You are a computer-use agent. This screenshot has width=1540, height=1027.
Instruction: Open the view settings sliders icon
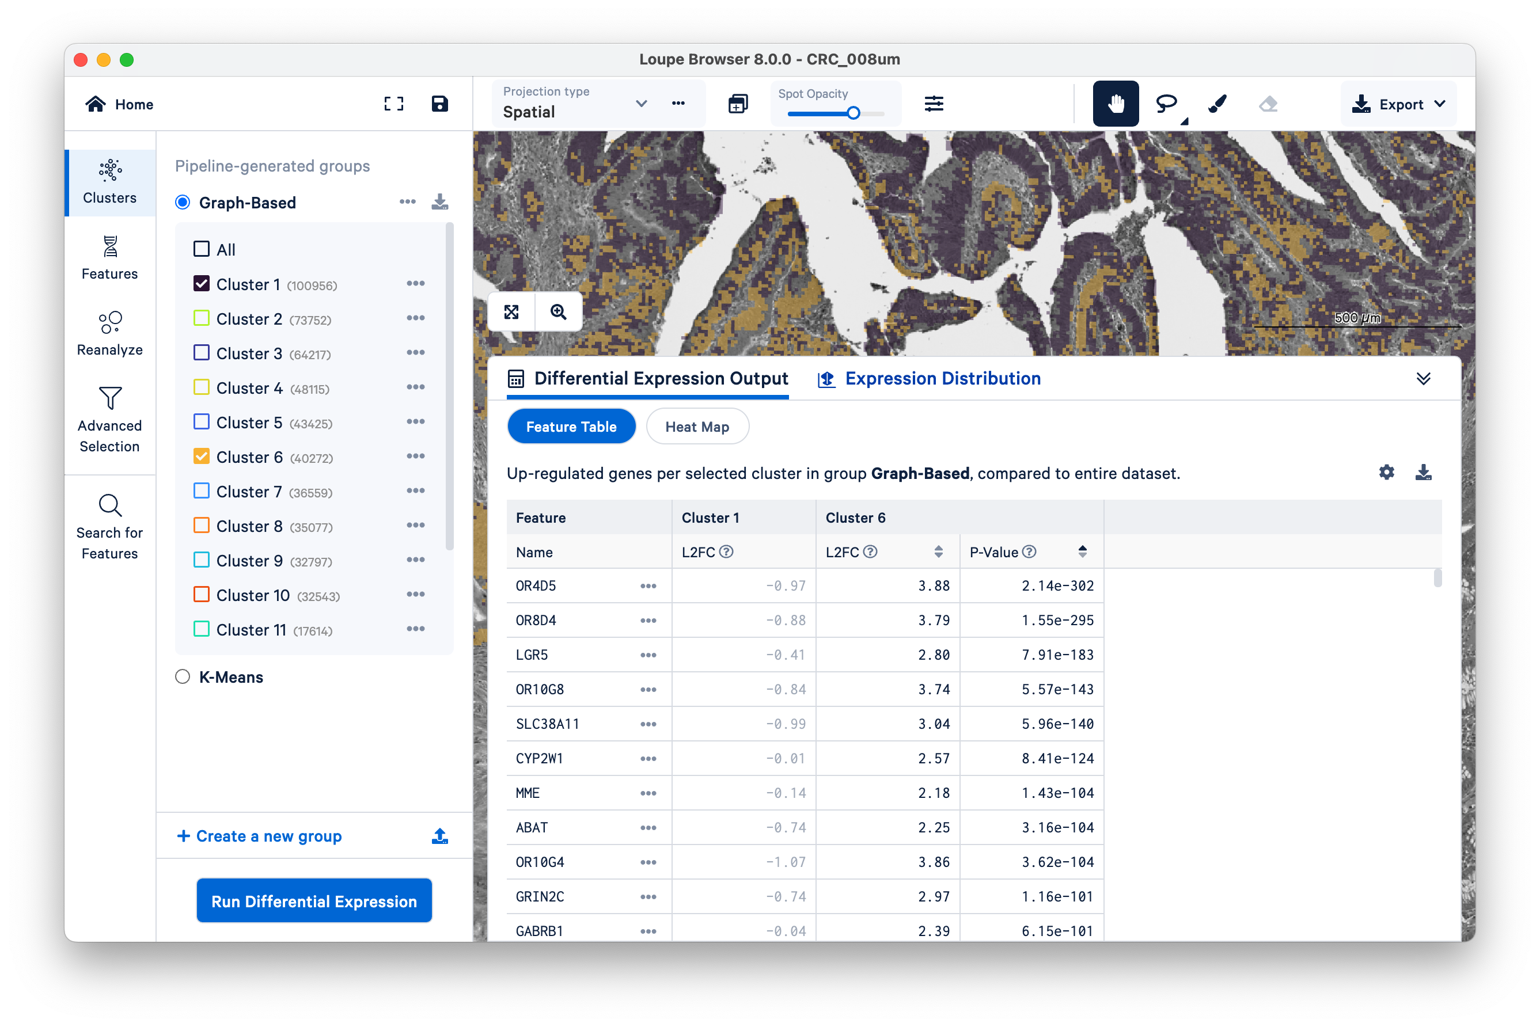point(934,104)
